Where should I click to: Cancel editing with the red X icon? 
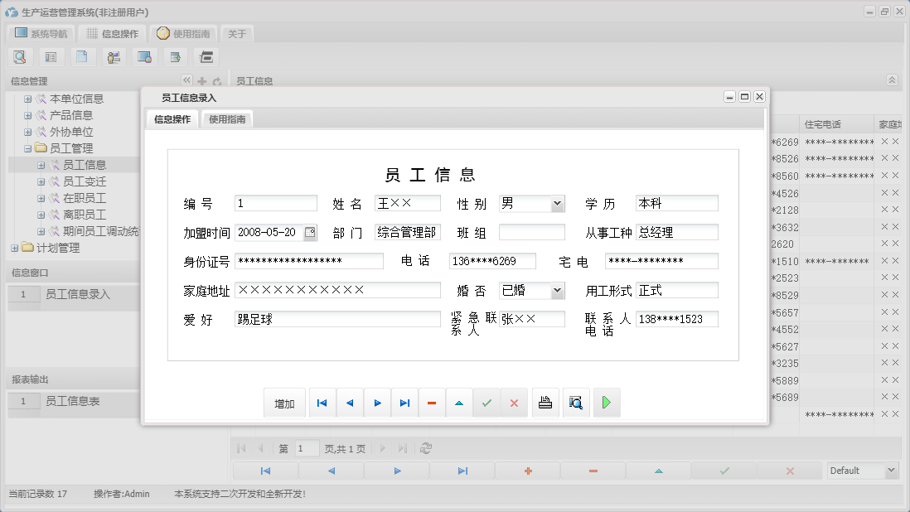pyautogui.click(x=515, y=402)
